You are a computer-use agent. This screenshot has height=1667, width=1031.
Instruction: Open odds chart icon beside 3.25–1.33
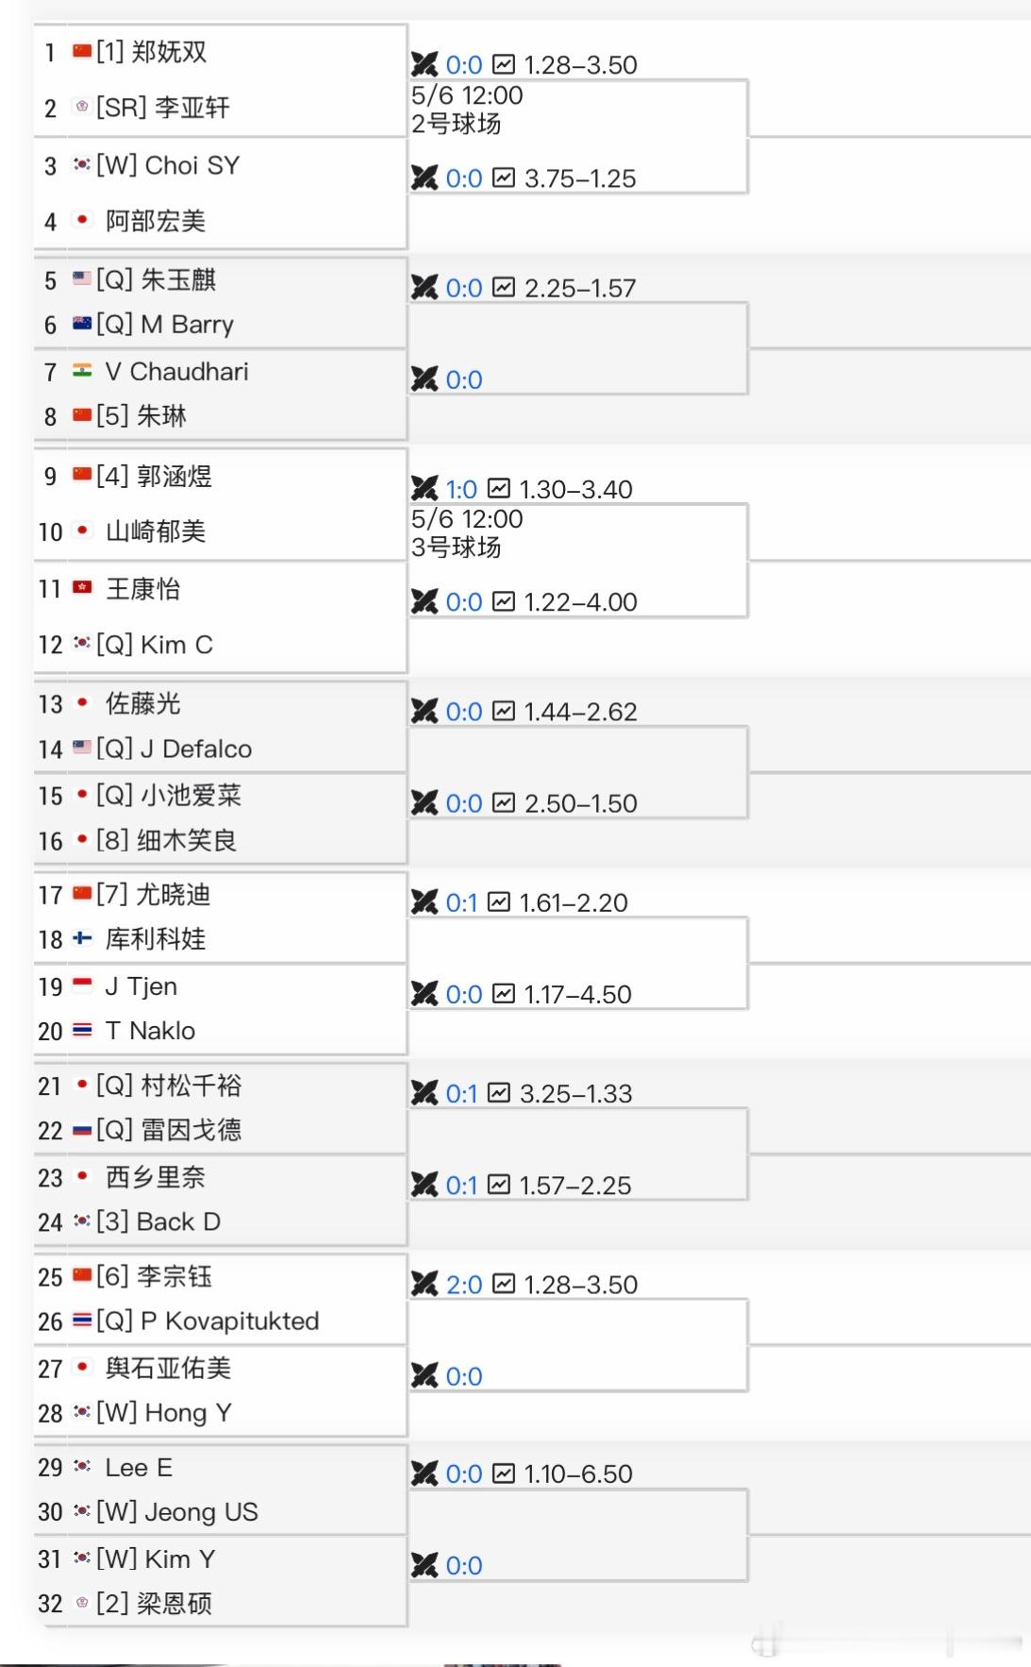click(x=499, y=1092)
